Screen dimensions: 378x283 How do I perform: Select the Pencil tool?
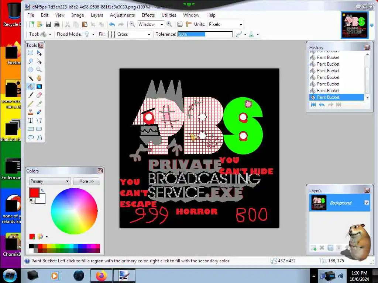coord(31,104)
